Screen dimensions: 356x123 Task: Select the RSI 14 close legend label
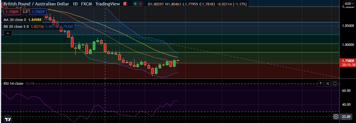13,84
